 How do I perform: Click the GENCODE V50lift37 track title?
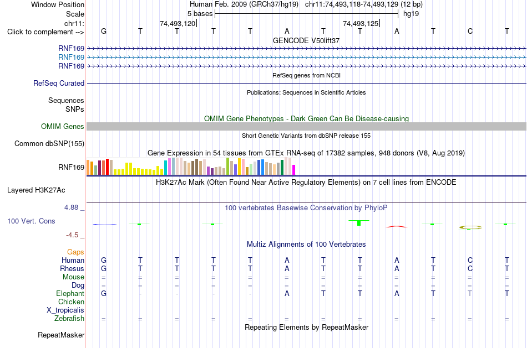306,40
